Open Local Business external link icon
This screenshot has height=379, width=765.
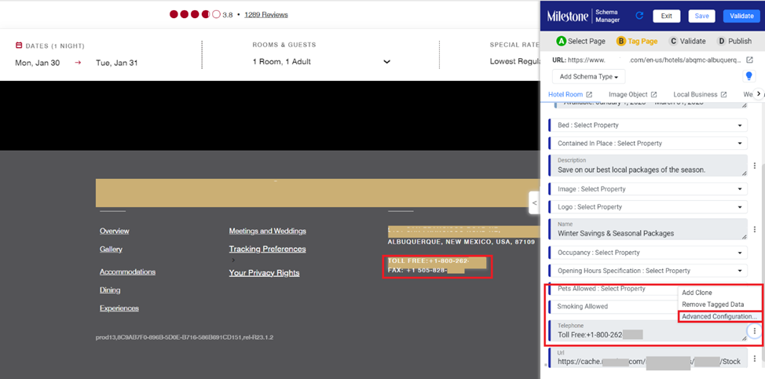coord(724,94)
